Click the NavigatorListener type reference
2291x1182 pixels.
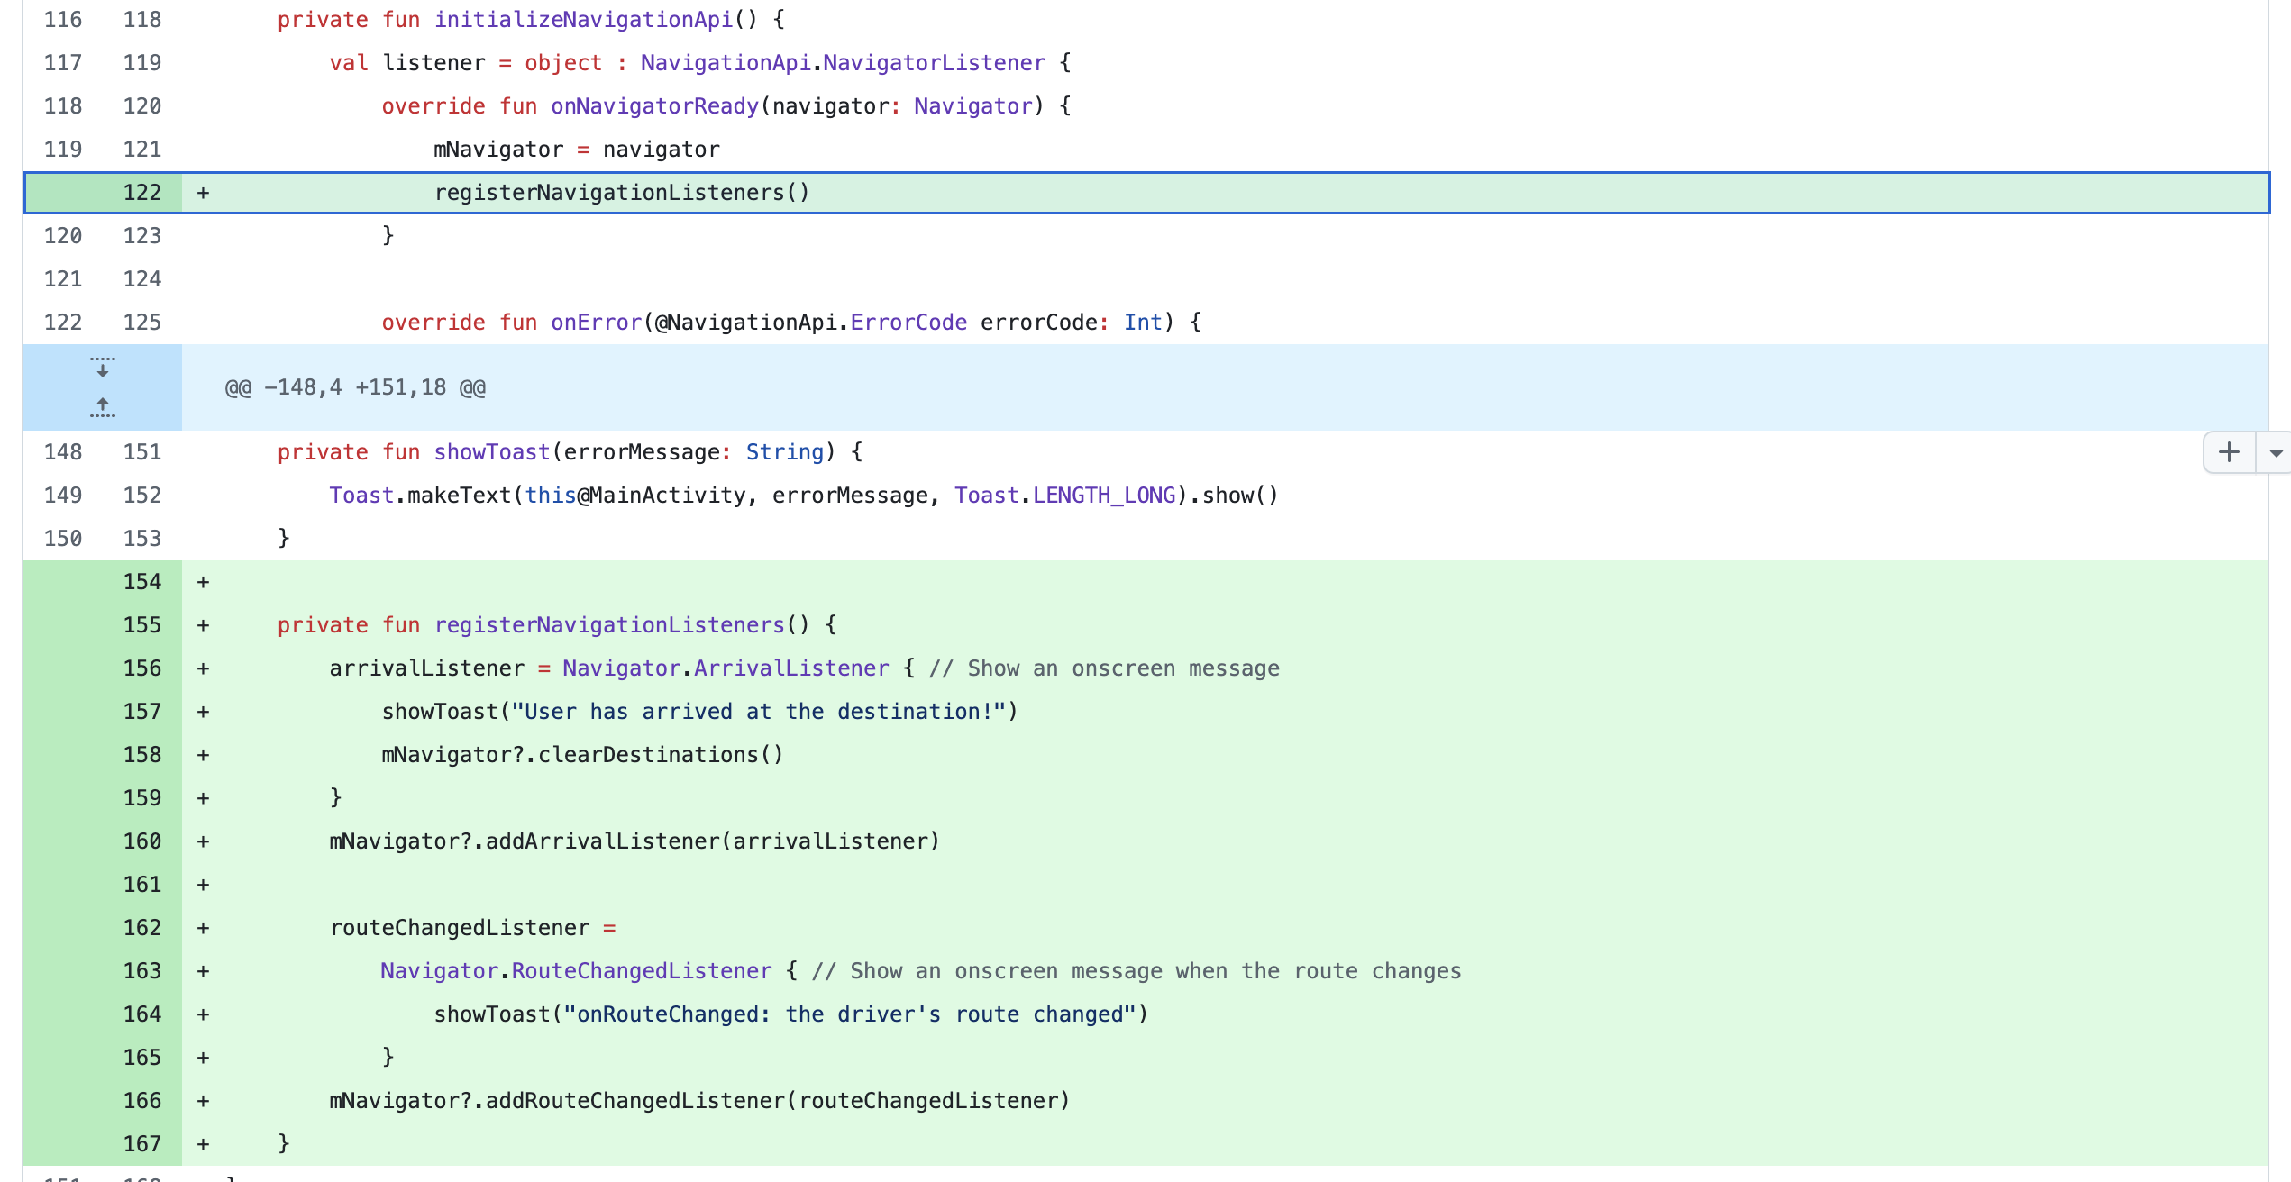click(x=934, y=63)
